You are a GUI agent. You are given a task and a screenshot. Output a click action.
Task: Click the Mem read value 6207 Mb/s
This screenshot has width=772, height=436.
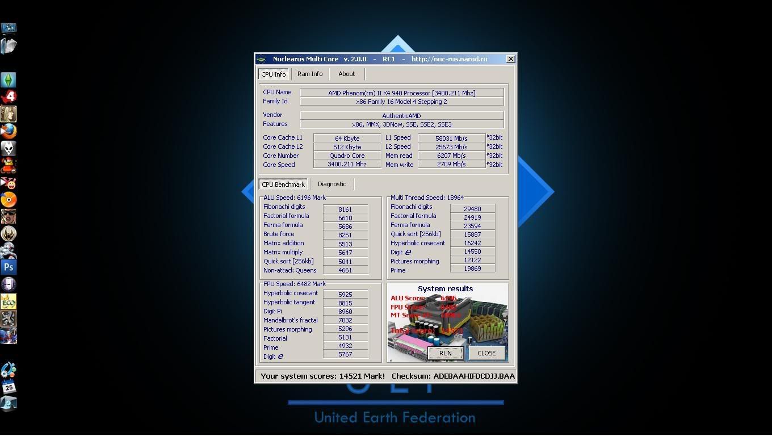452,156
